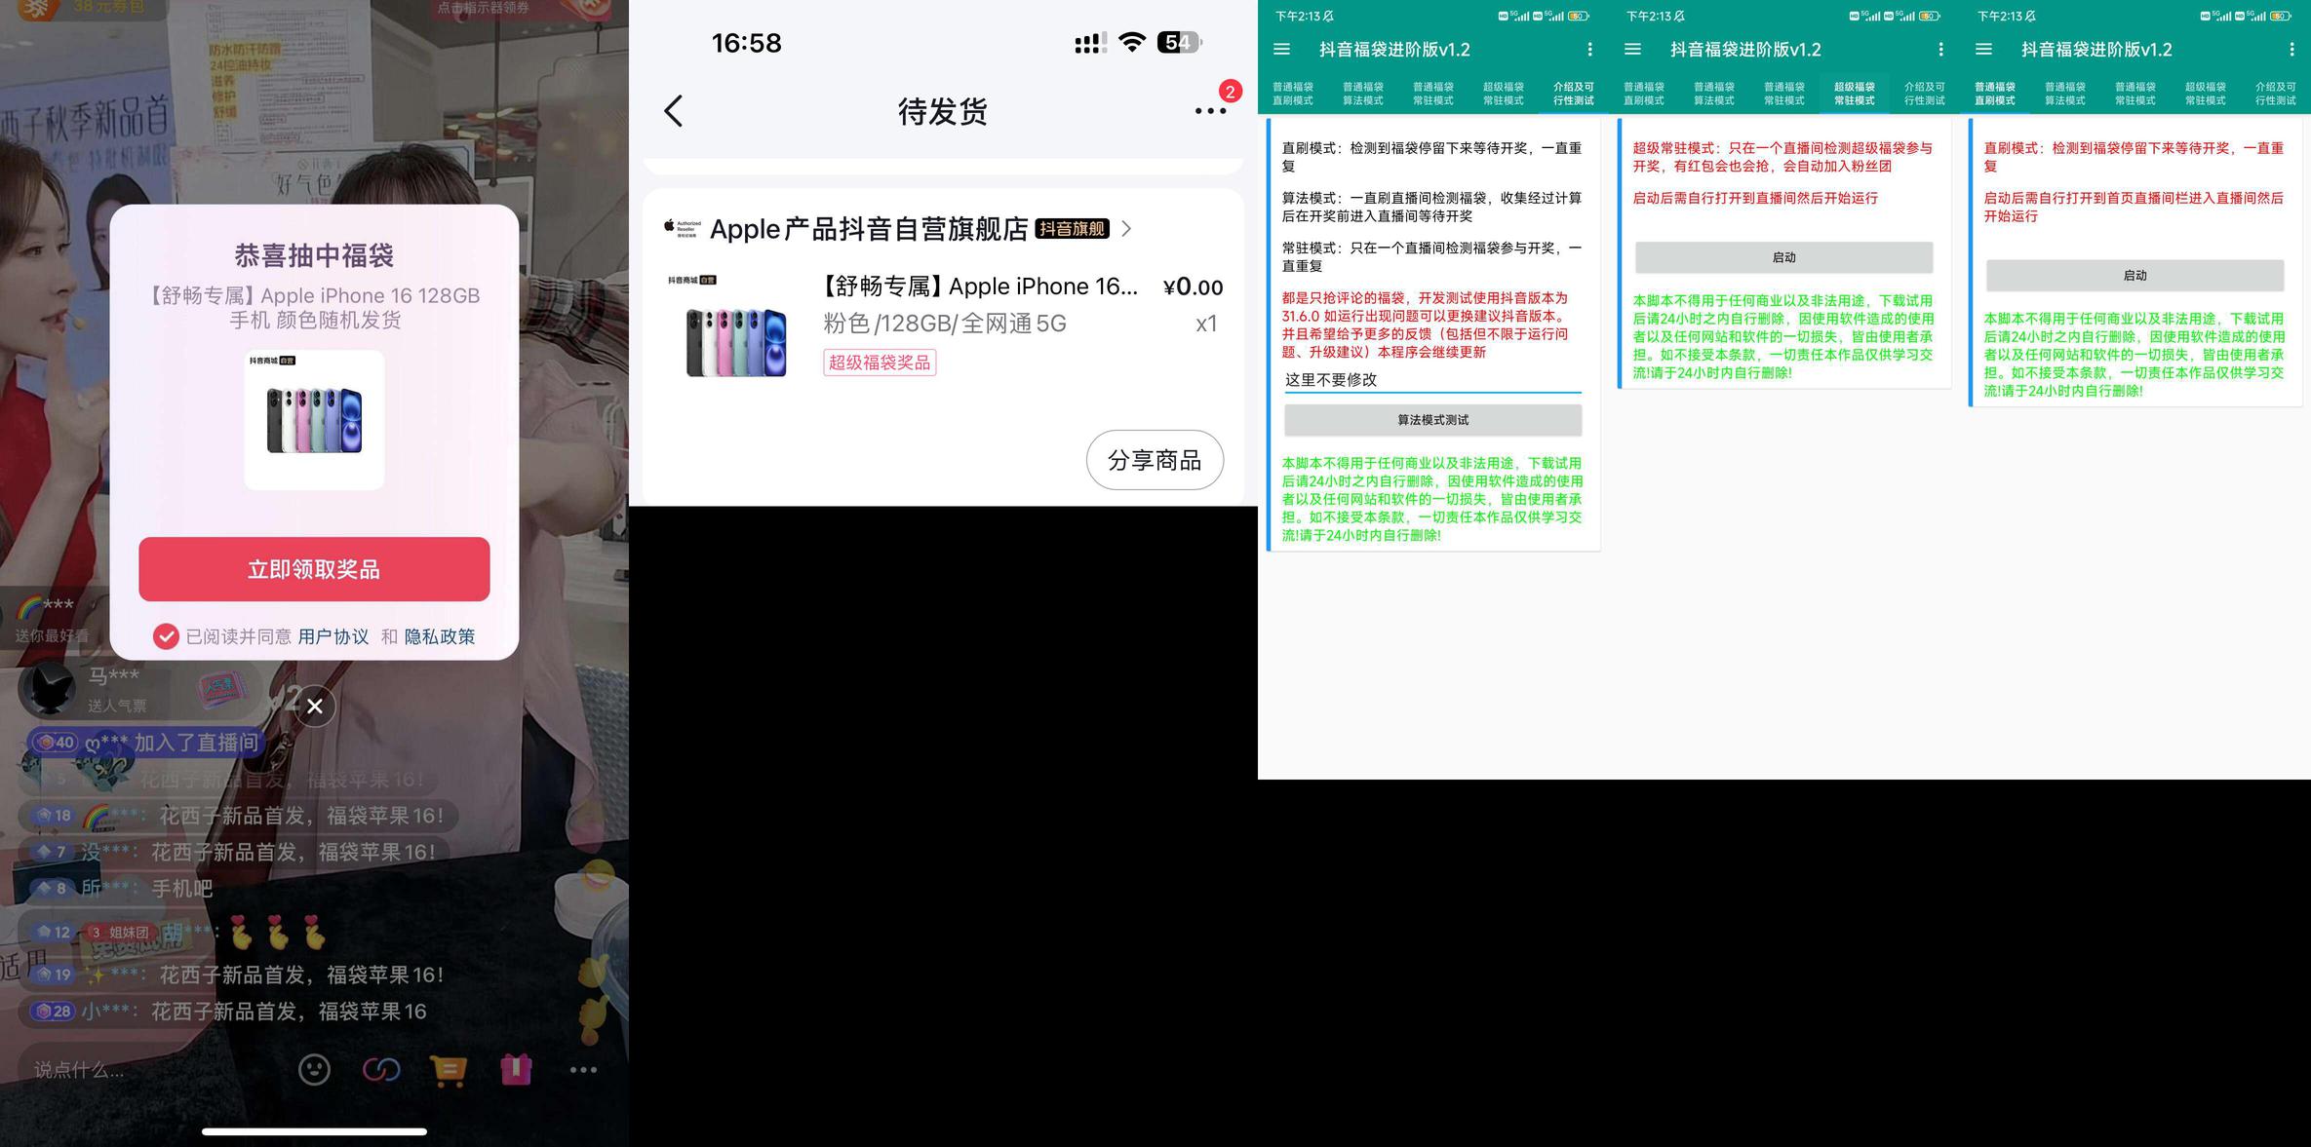This screenshot has width=2311, height=1147.
Task: Open overflow dots in middle app screen
Action: (x=1940, y=50)
